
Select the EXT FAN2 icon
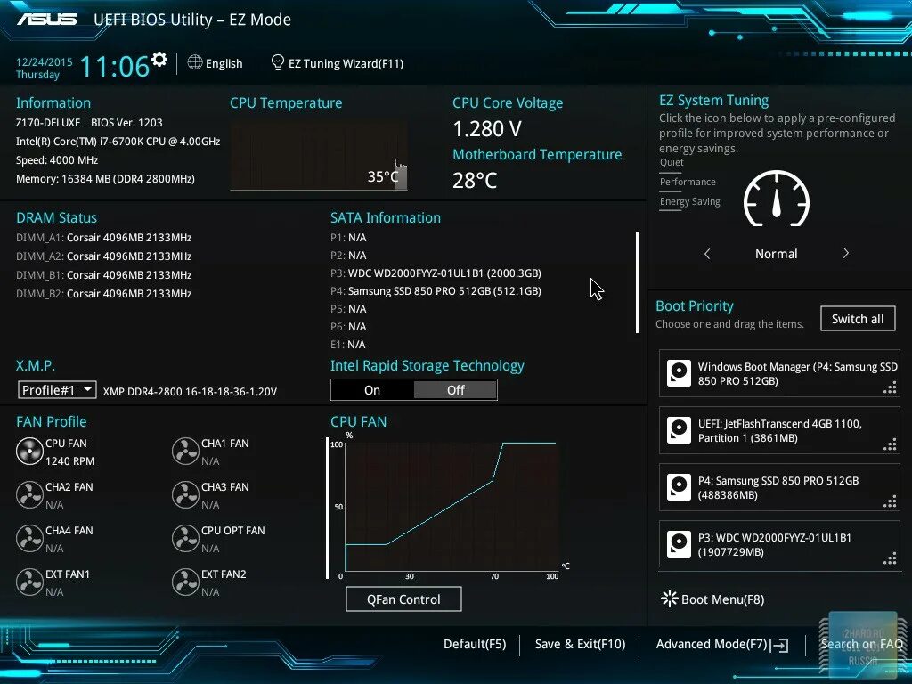pyautogui.click(x=185, y=582)
